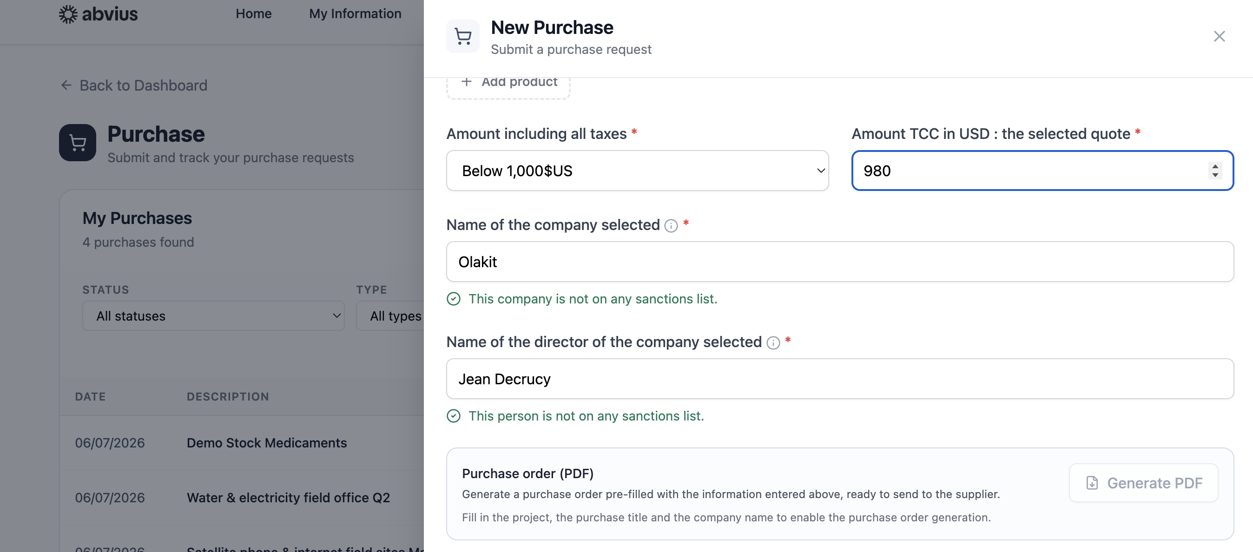The image size is (1253, 552).
Task: Click date cell of Water & electricity row
Action: click(x=110, y=498)
